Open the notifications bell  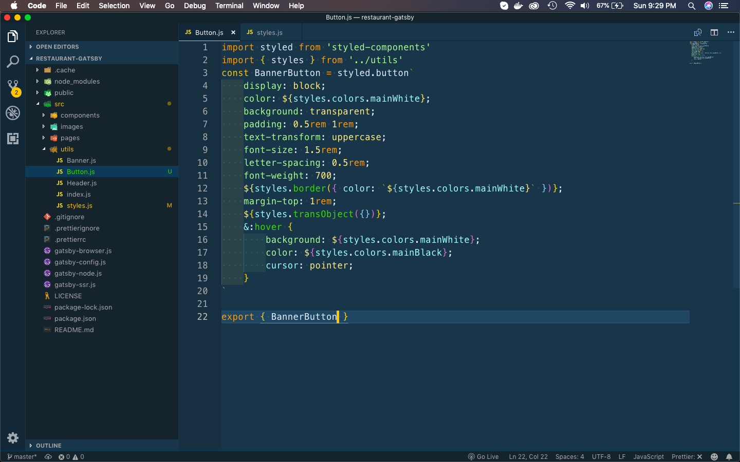[x=729, y=457]
